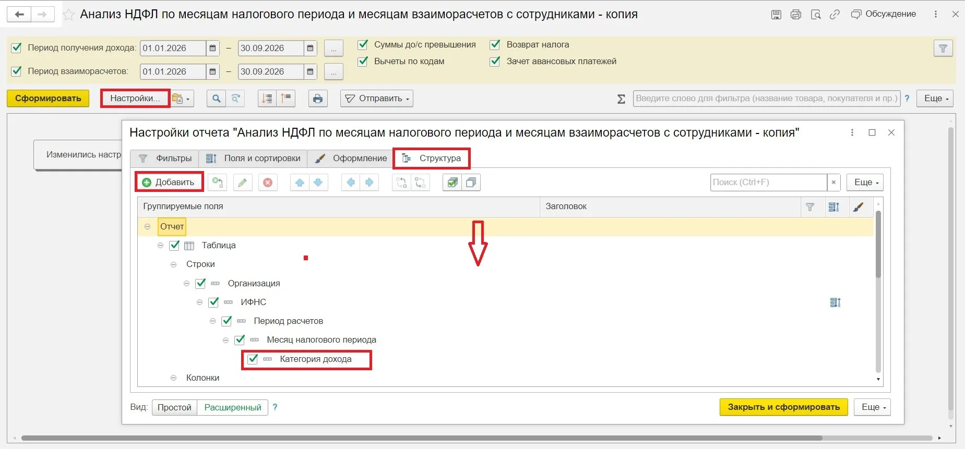Click ellipsis button for income period selection
965x449 pixels.
tap(333, 48)
